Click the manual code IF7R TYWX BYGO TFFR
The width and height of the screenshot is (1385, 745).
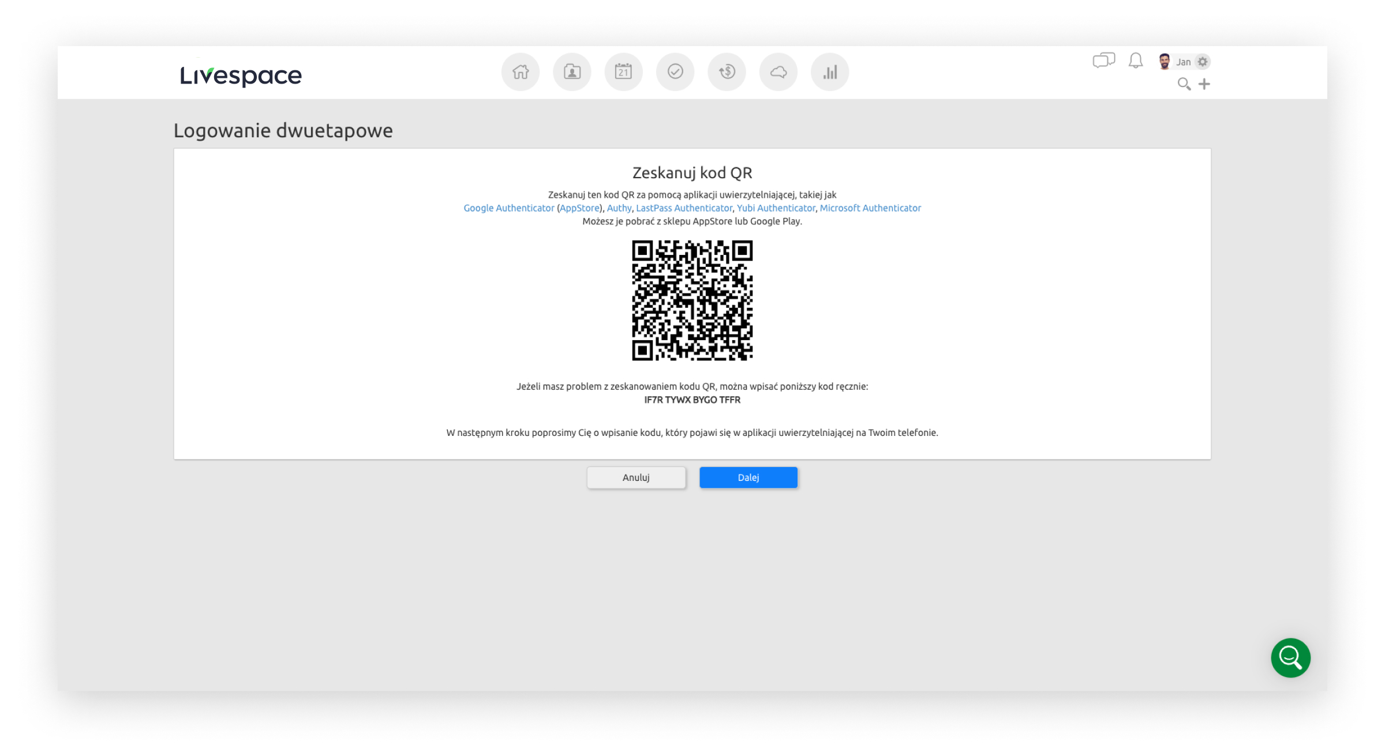[692, 400]
